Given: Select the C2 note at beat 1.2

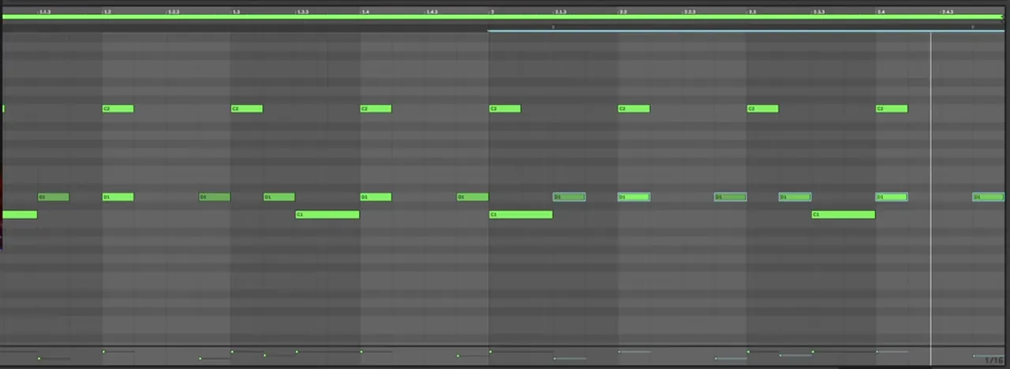Looking at the screenshot, I should point(118,109).
